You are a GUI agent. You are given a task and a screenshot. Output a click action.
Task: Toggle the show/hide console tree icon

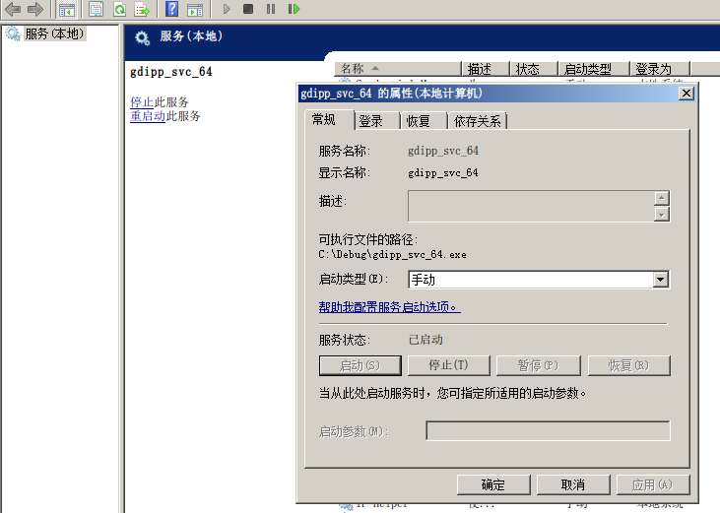[x=67, y=10]
